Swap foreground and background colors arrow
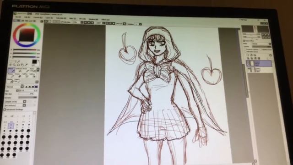 pos(38,61)
